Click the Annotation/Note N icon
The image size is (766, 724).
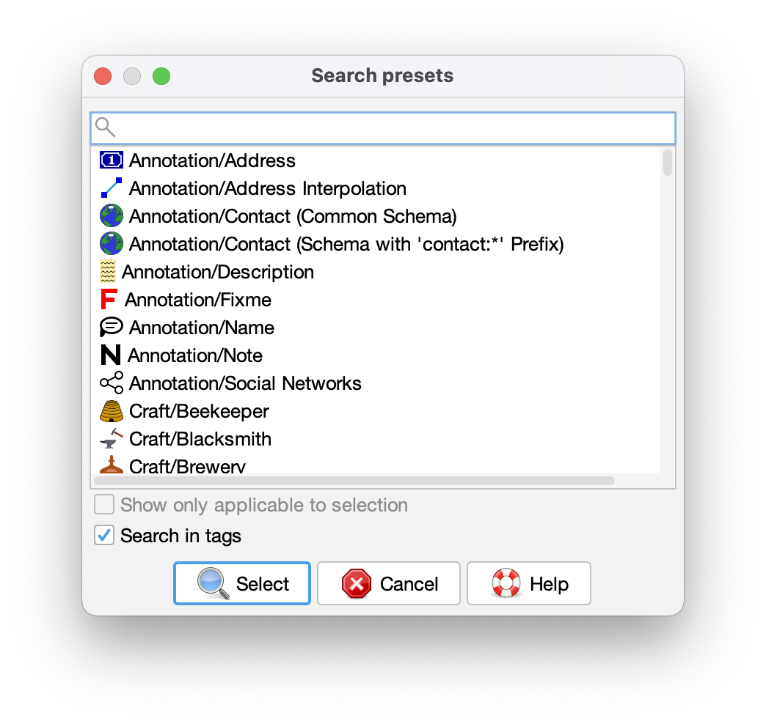pyautogui.click(x=110, y=355)
